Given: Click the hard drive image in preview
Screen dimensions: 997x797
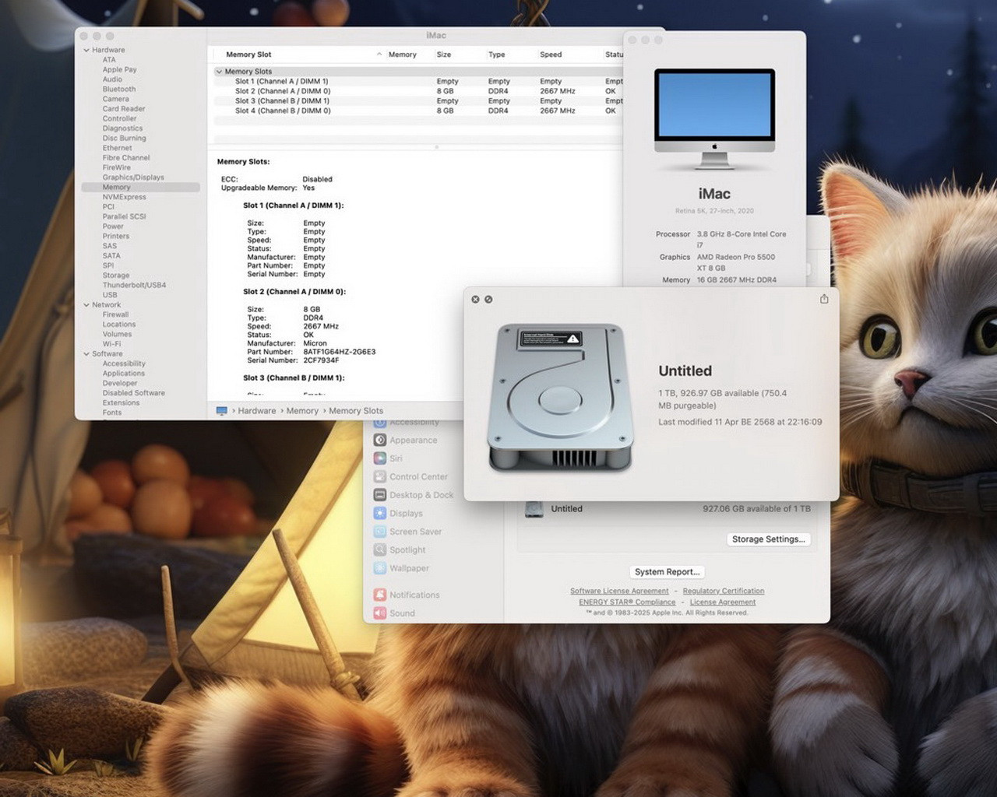Looking at the screenshot, I should (x=559, y=397).
